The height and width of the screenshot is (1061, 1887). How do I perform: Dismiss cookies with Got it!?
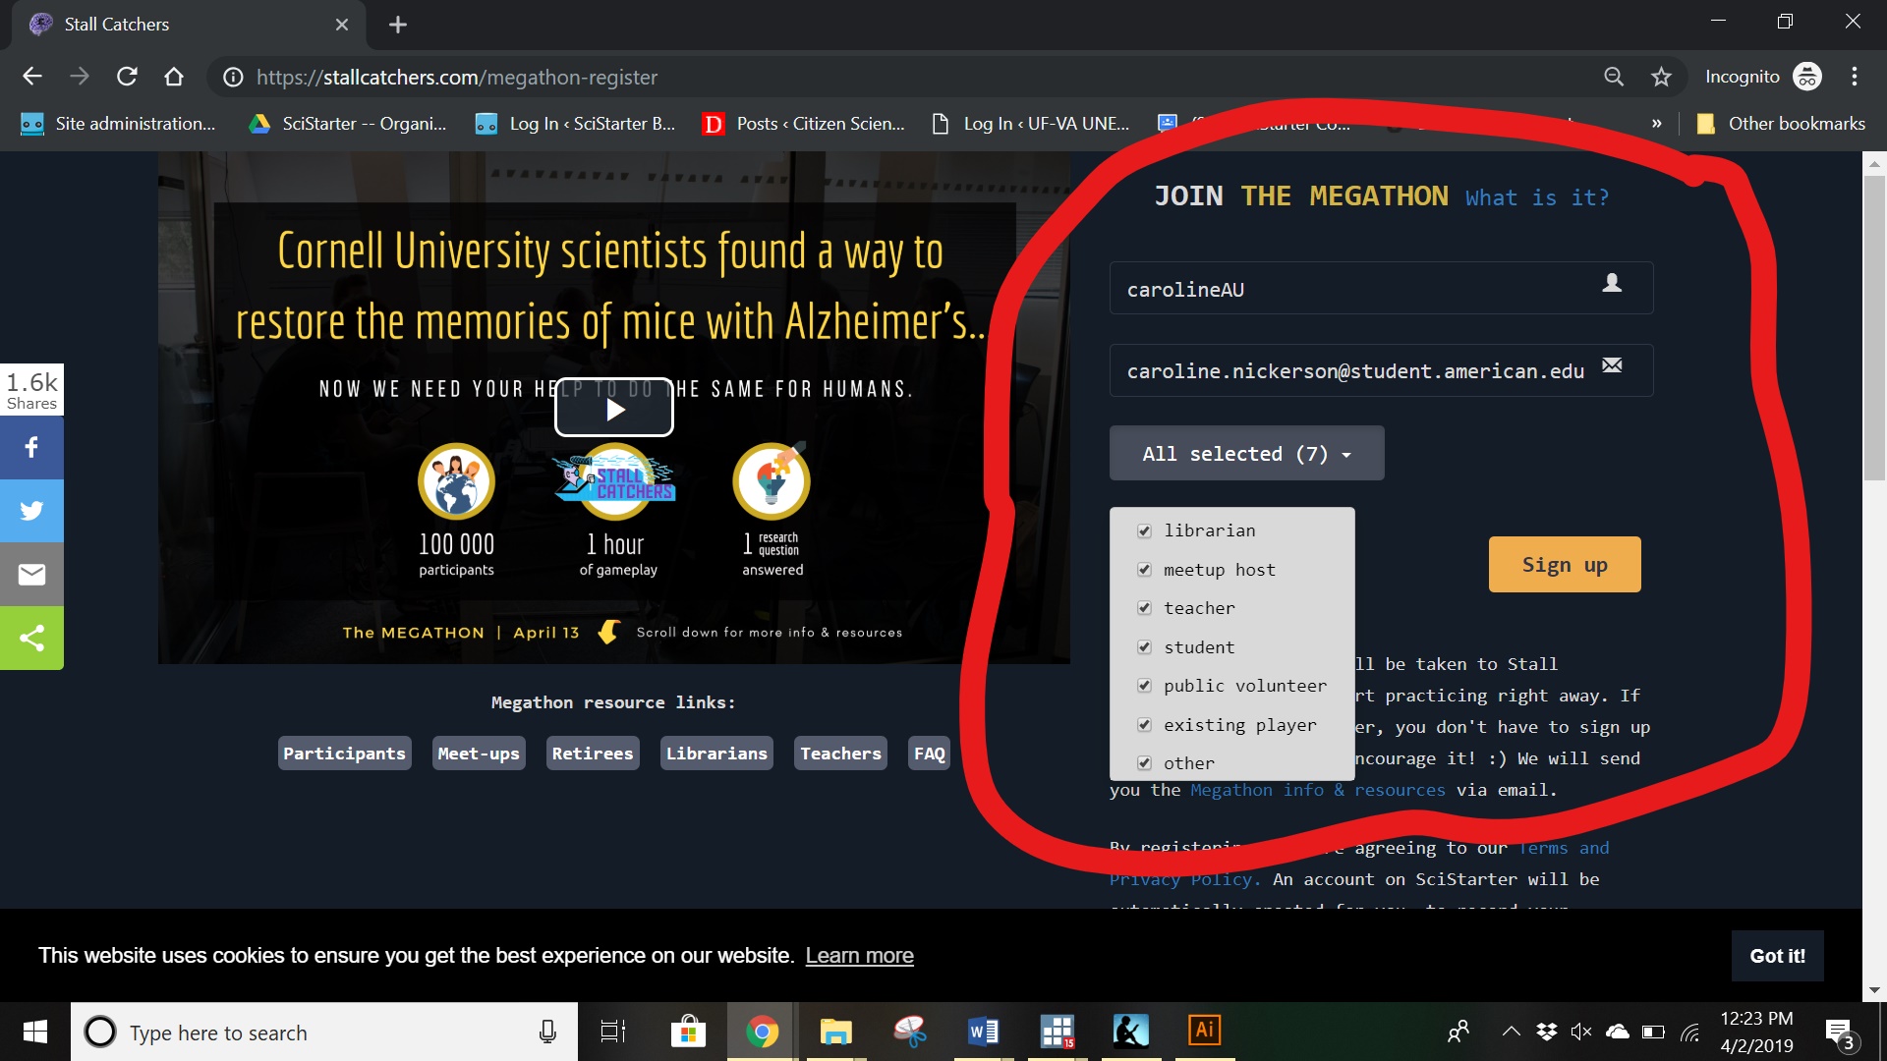(1777, 956)
